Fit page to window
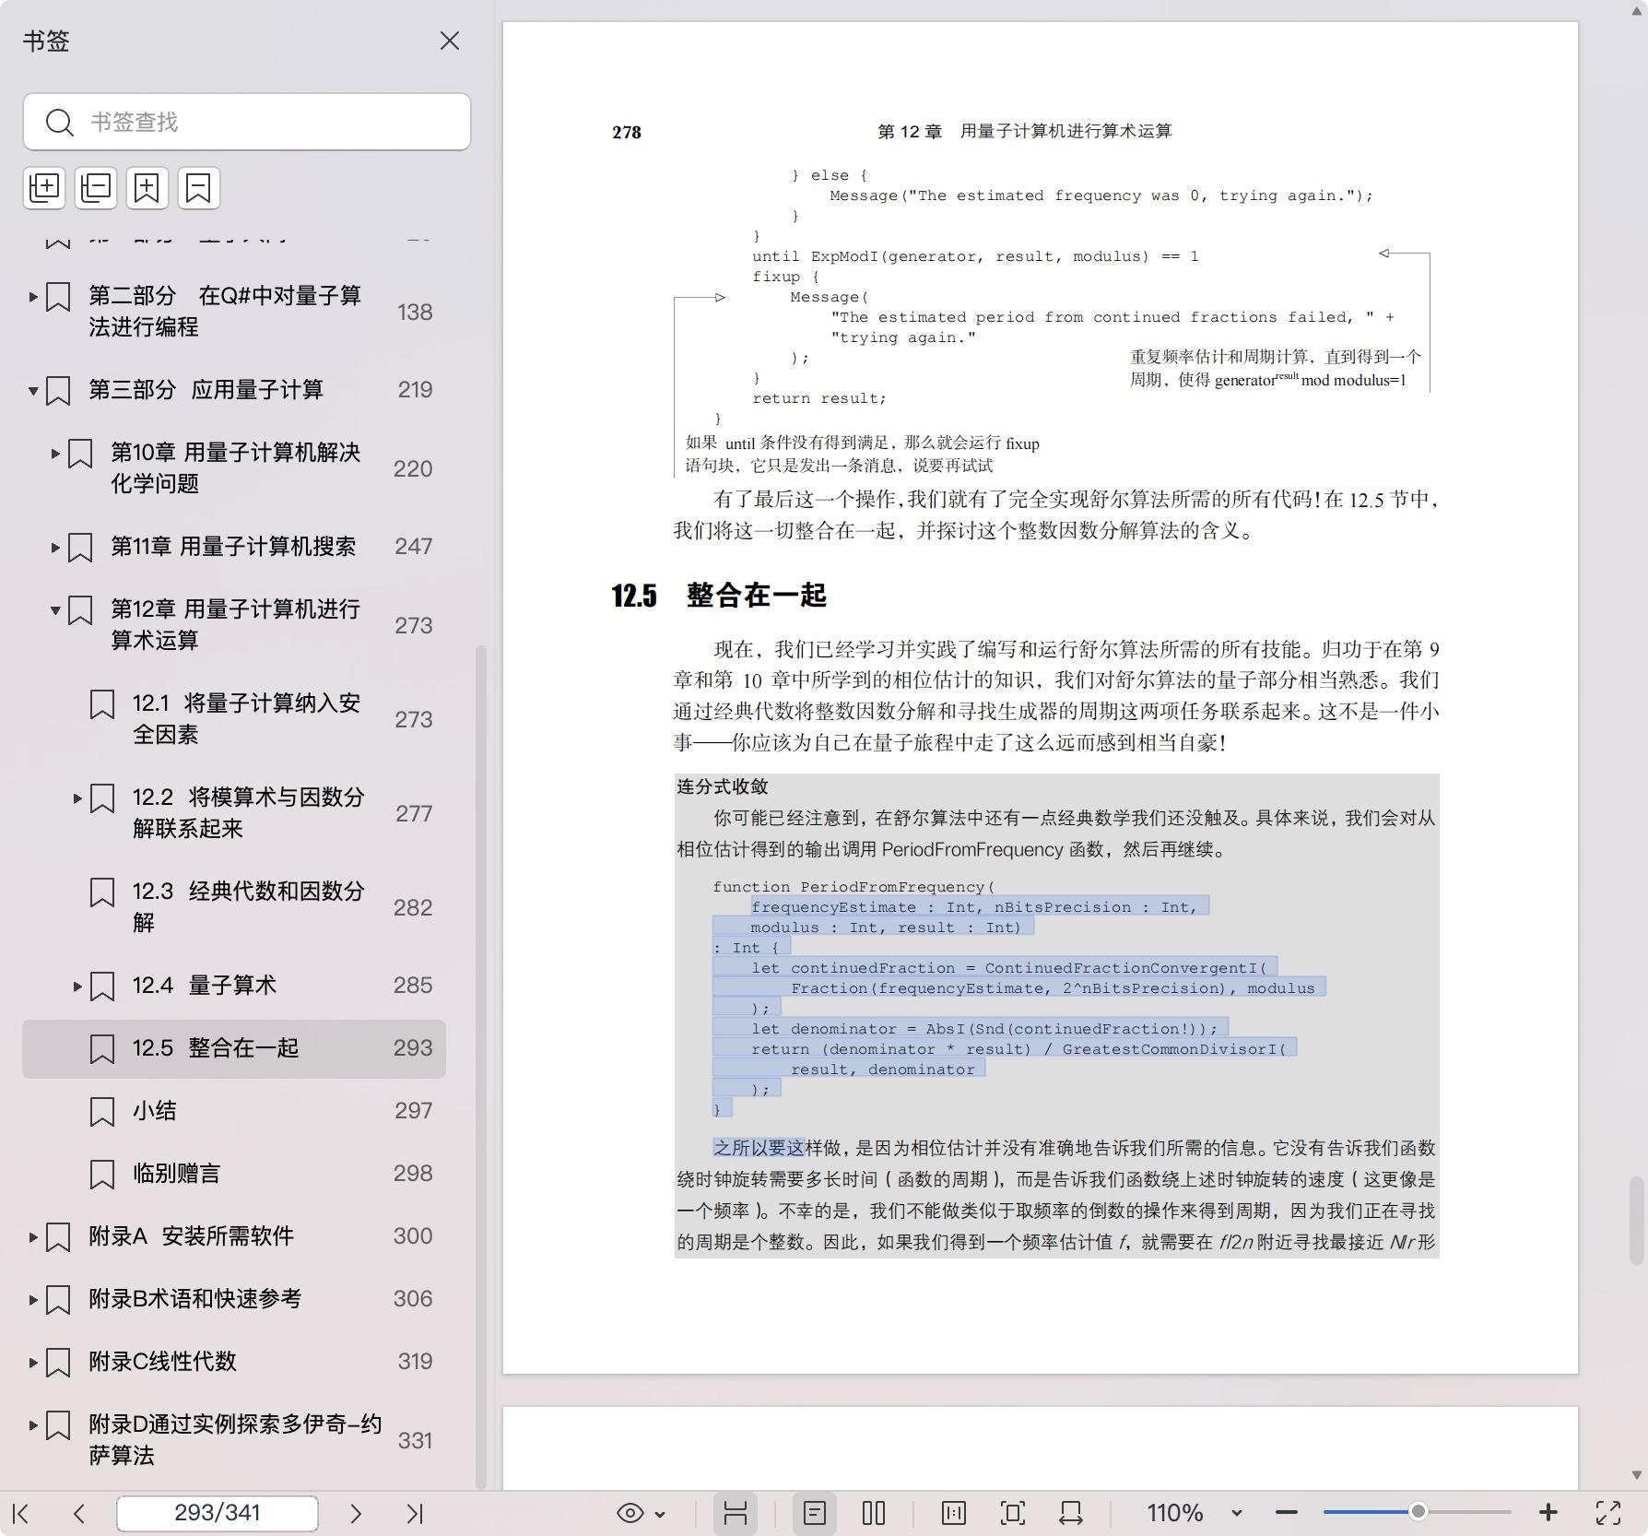 [1012, 1513]
